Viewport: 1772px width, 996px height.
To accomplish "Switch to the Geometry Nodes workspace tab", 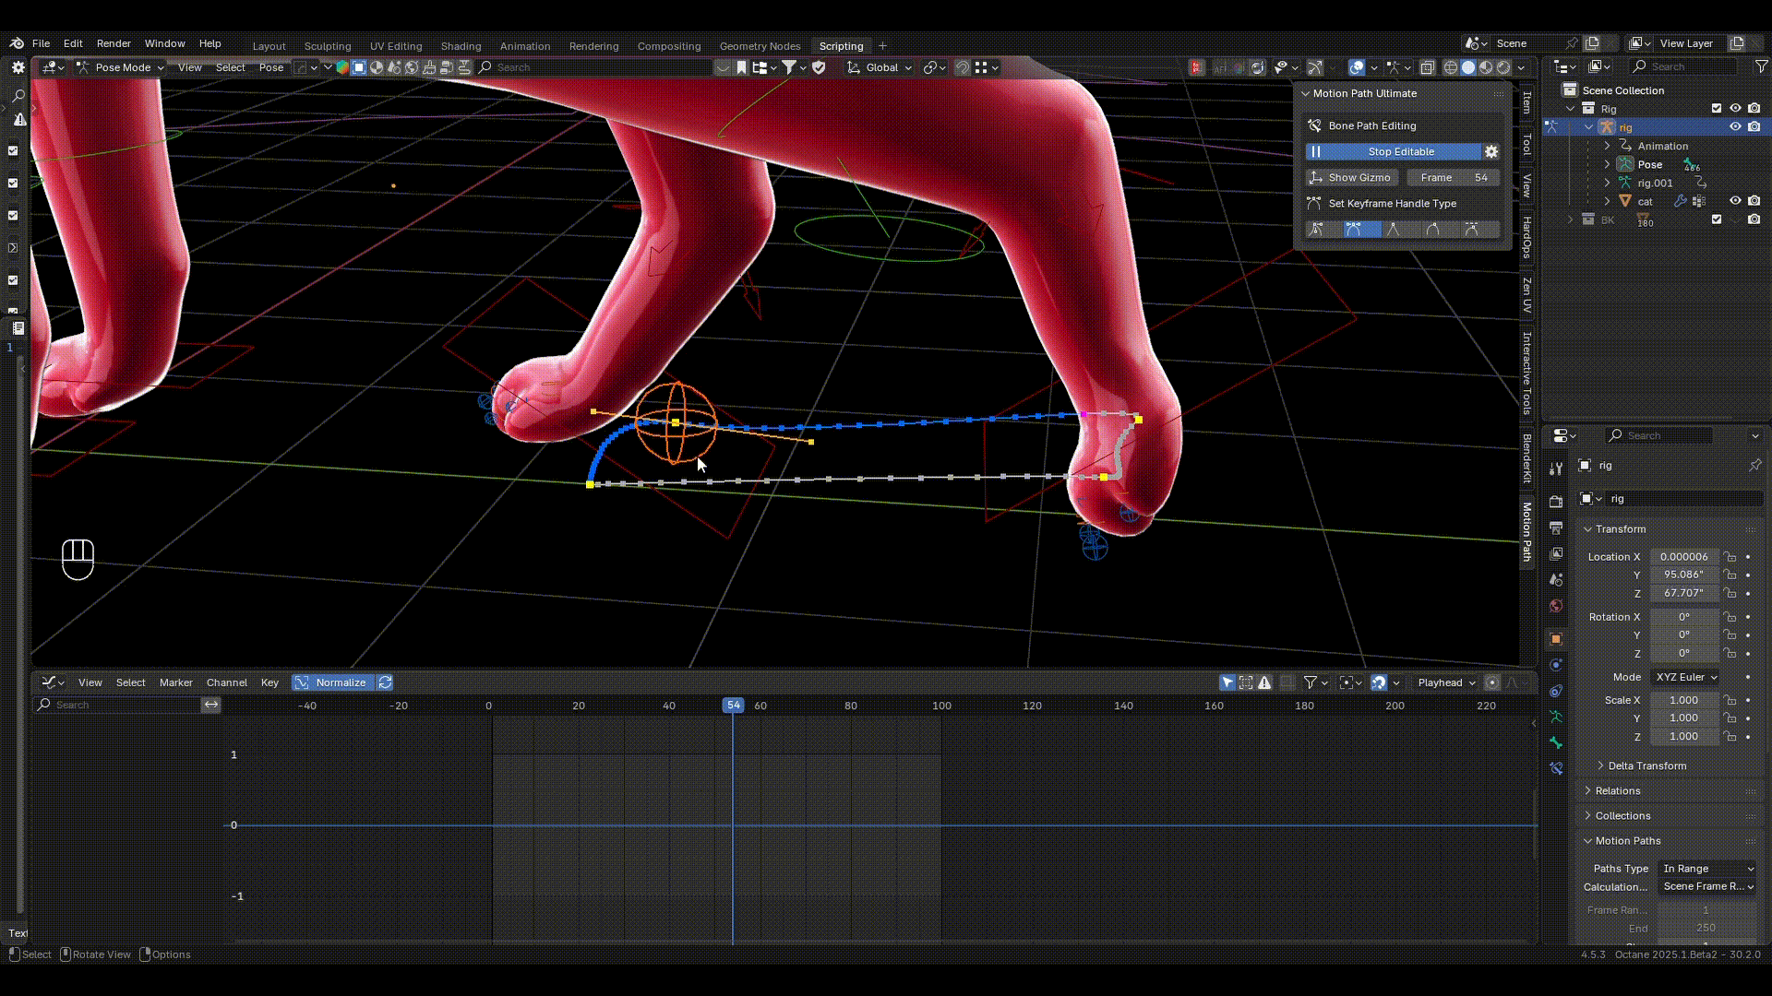I will (x=760, y=46).
